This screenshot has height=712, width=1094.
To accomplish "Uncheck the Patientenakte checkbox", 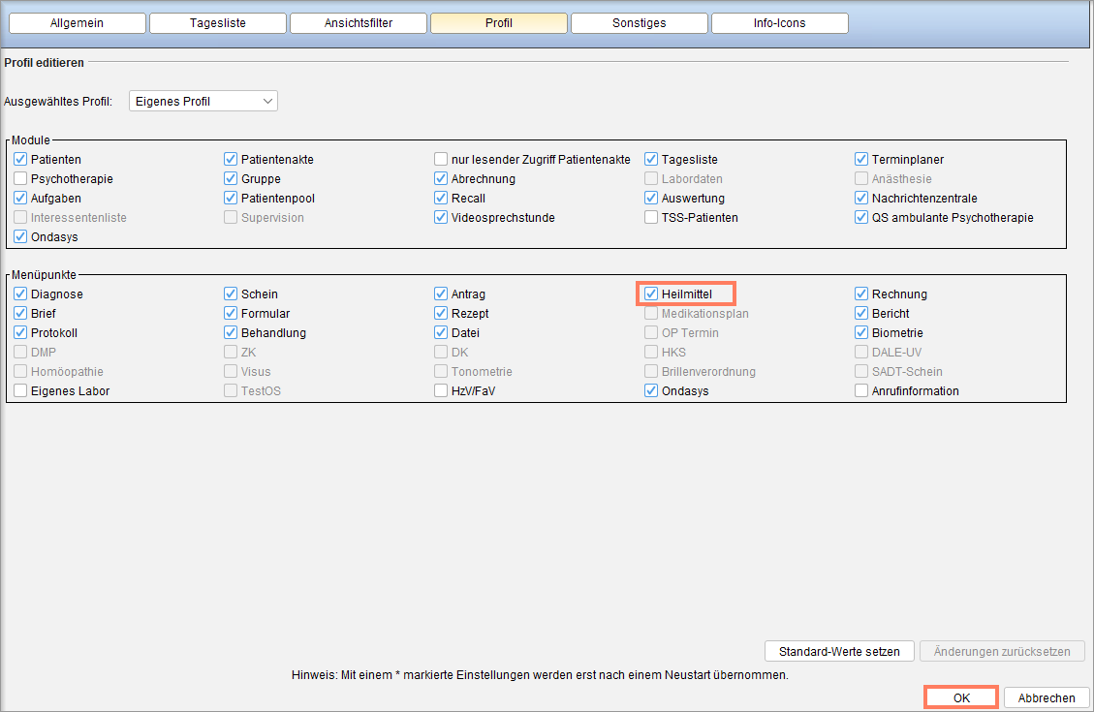I will [231, 159].
